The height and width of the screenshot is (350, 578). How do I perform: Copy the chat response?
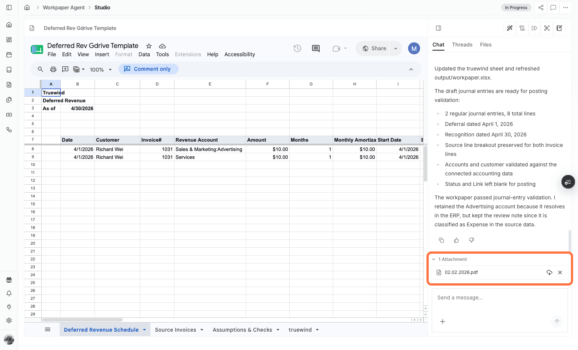441,240
